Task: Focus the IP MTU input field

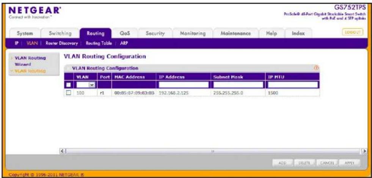Action: pyautogui.click(x=292, y=85)
